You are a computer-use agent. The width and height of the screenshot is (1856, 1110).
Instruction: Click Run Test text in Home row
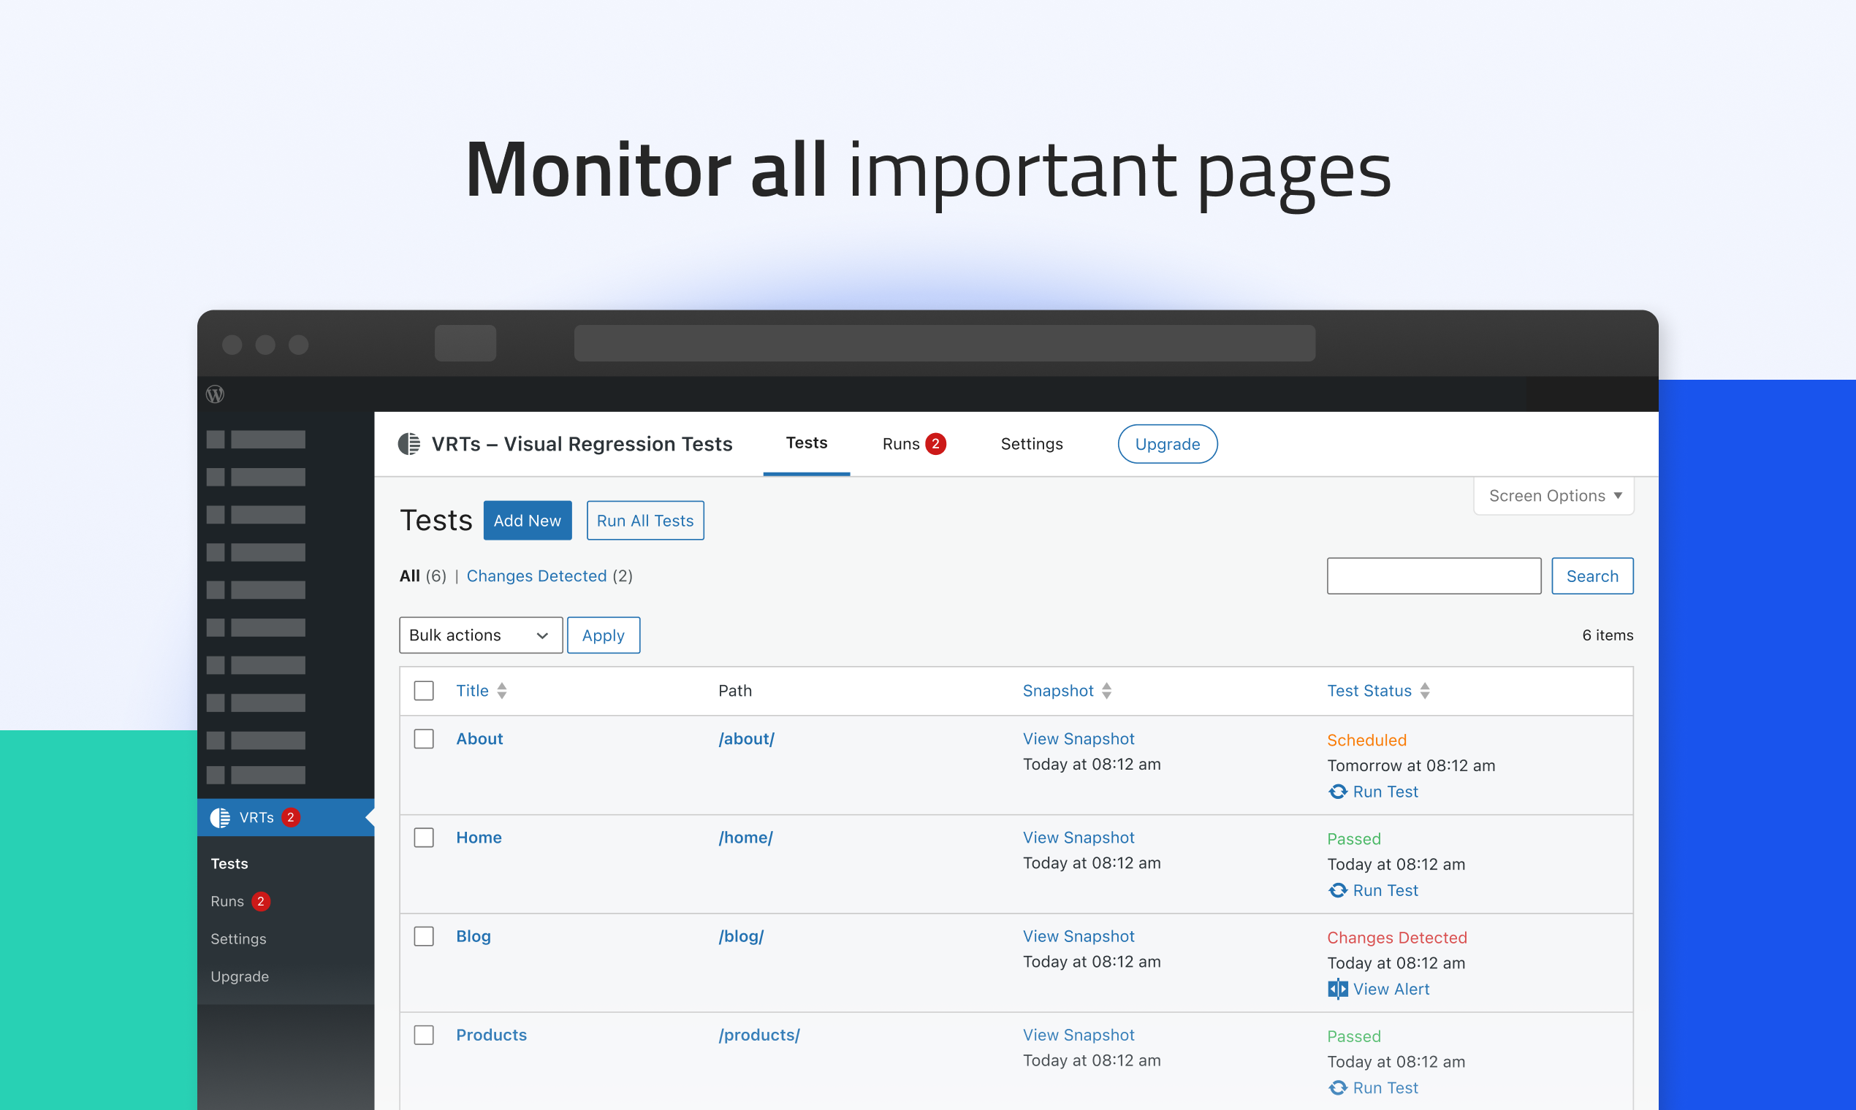point(1385,890)
